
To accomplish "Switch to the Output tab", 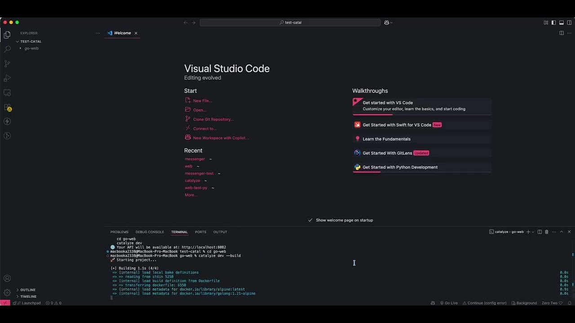I will tap(220, 232).
